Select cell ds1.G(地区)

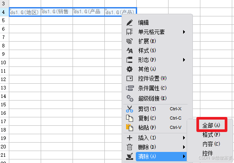(25, 12)
